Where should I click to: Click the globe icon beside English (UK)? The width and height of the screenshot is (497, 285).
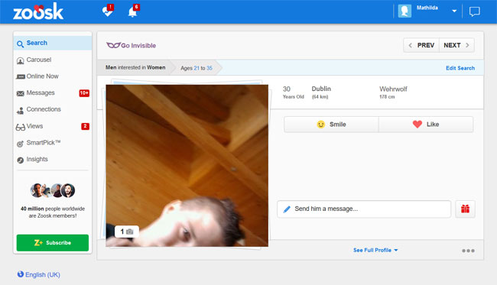21,274
